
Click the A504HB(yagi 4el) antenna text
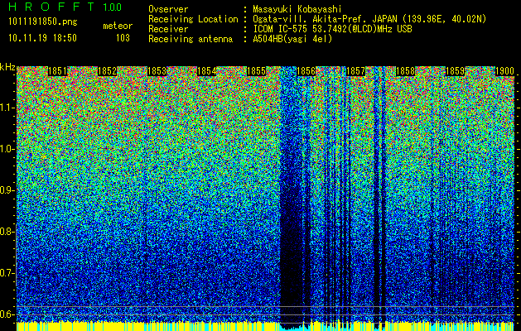tap(292, 39)
